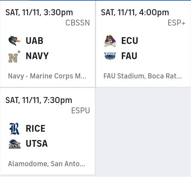The image size is (191, 177).
Task: Click the UAB Blazers dragon logo
Action: pos(15,41)
